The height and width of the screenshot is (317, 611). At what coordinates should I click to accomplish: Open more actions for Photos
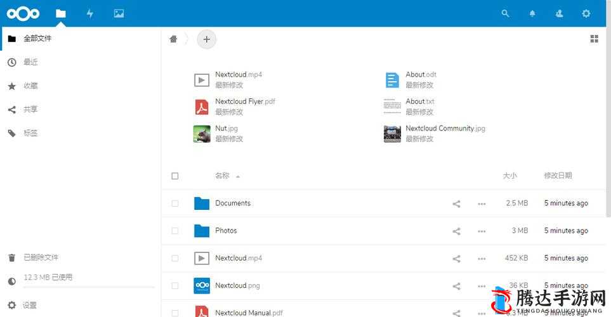(482, 231)
